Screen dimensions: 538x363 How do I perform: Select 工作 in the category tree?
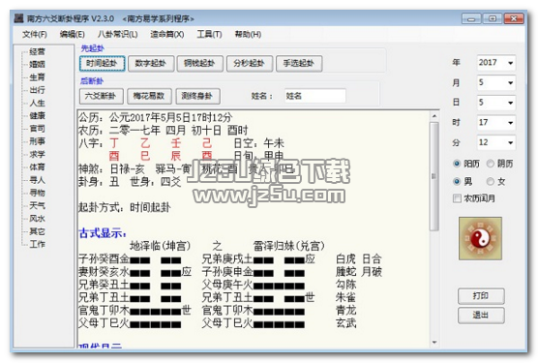click(37, 244)
